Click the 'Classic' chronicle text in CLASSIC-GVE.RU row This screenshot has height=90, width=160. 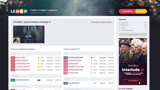pyautogui.click(x=49, y=67)
